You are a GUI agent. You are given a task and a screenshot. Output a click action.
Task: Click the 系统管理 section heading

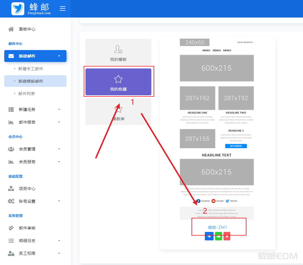(16, 216)
